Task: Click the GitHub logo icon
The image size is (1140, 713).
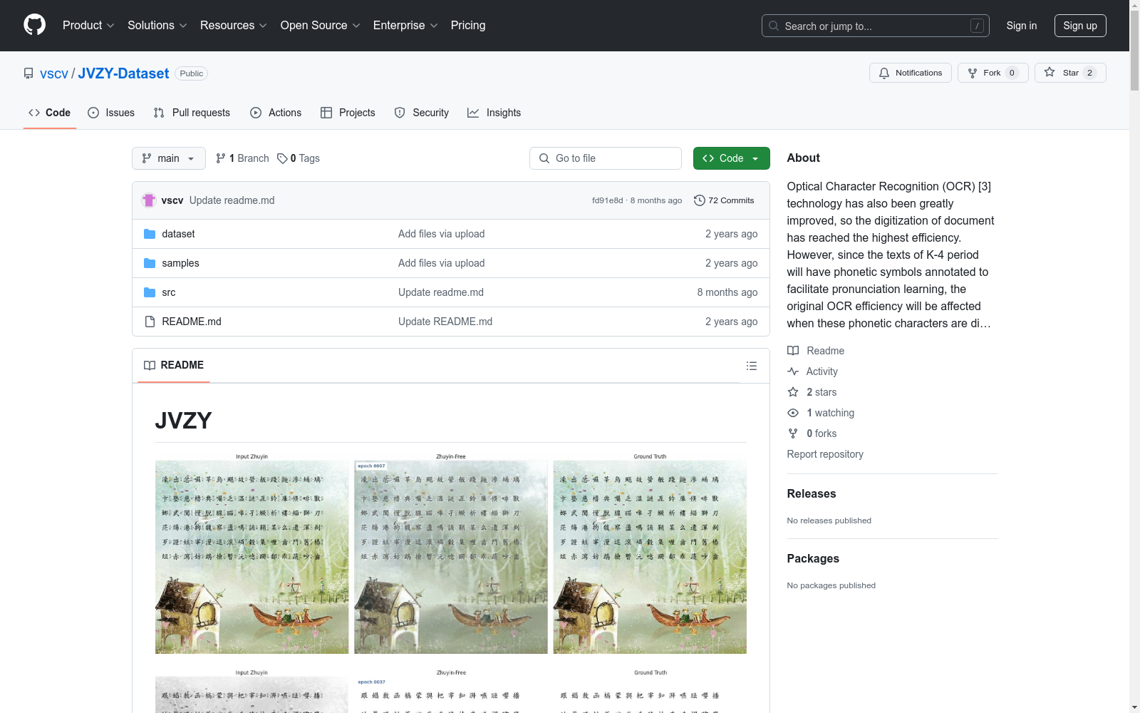Action: pos(34,25)
